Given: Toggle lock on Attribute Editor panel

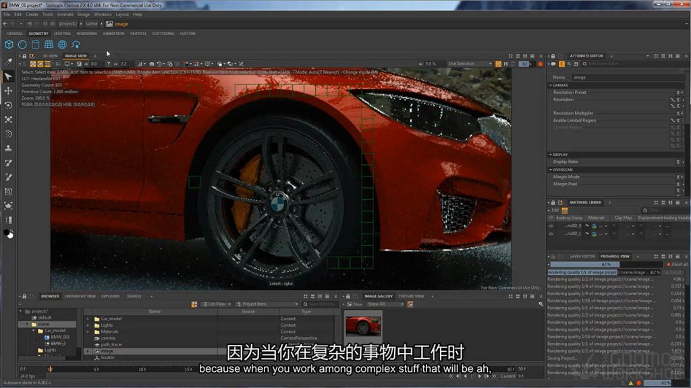Looking at the screenshot, I should pos(553,56).
